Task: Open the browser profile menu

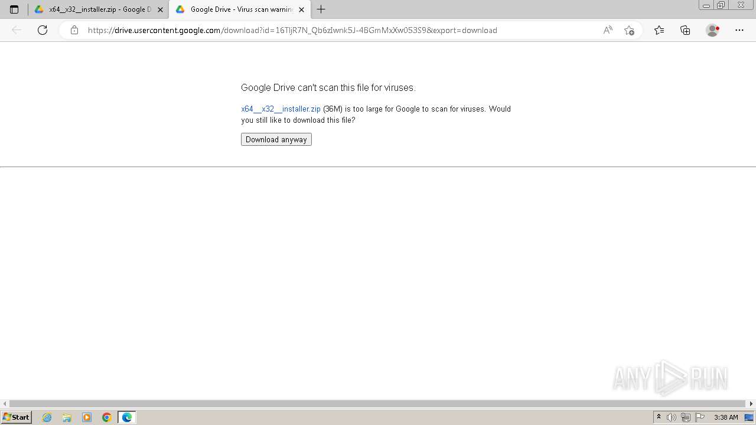Action: click(713, 30)
